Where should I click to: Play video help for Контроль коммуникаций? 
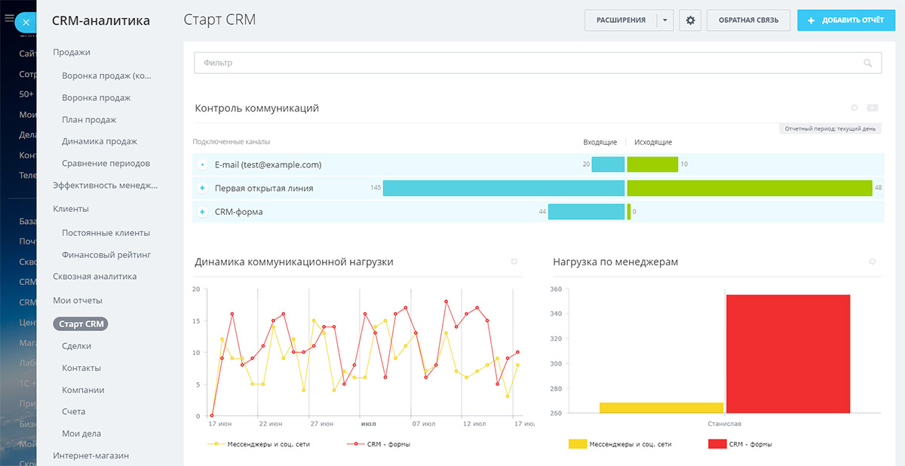[x=873, y=109]
